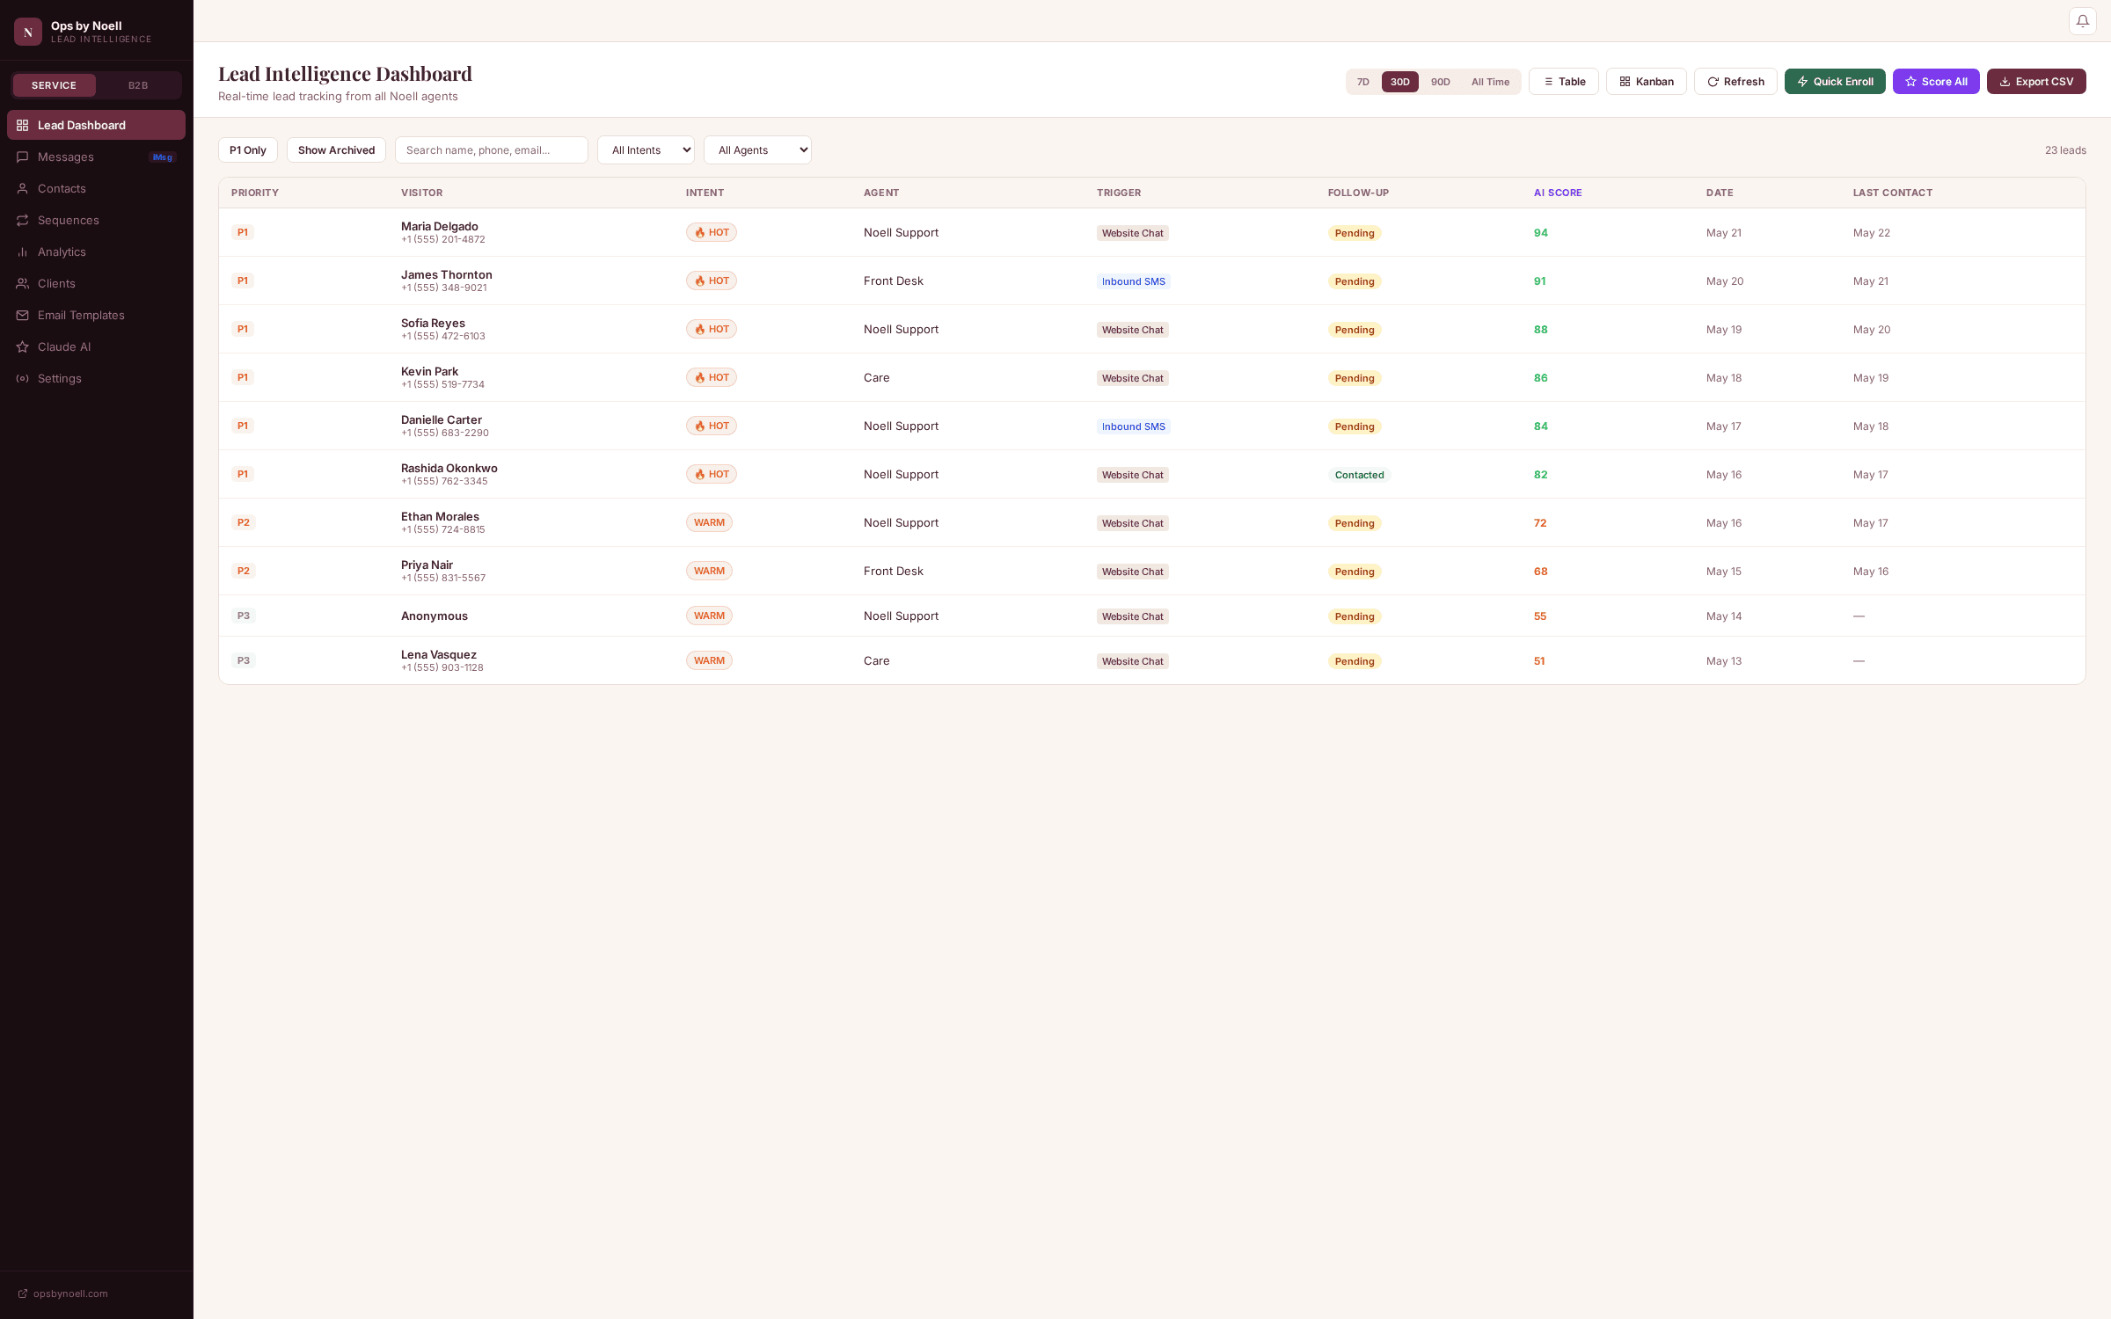Click Sofia Reyes's Pending follow-up badge
The width and height of the screenshot is (2111, 1319).
pyautogui.click(x=1355, y=330)
